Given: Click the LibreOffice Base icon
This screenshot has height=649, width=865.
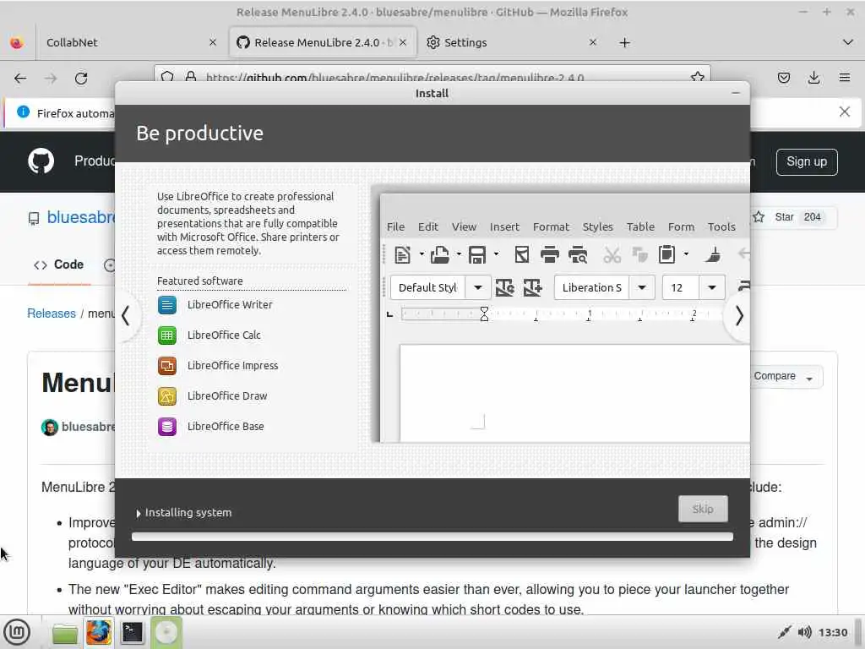Looking at the screenshot, I should coord(167,426).
